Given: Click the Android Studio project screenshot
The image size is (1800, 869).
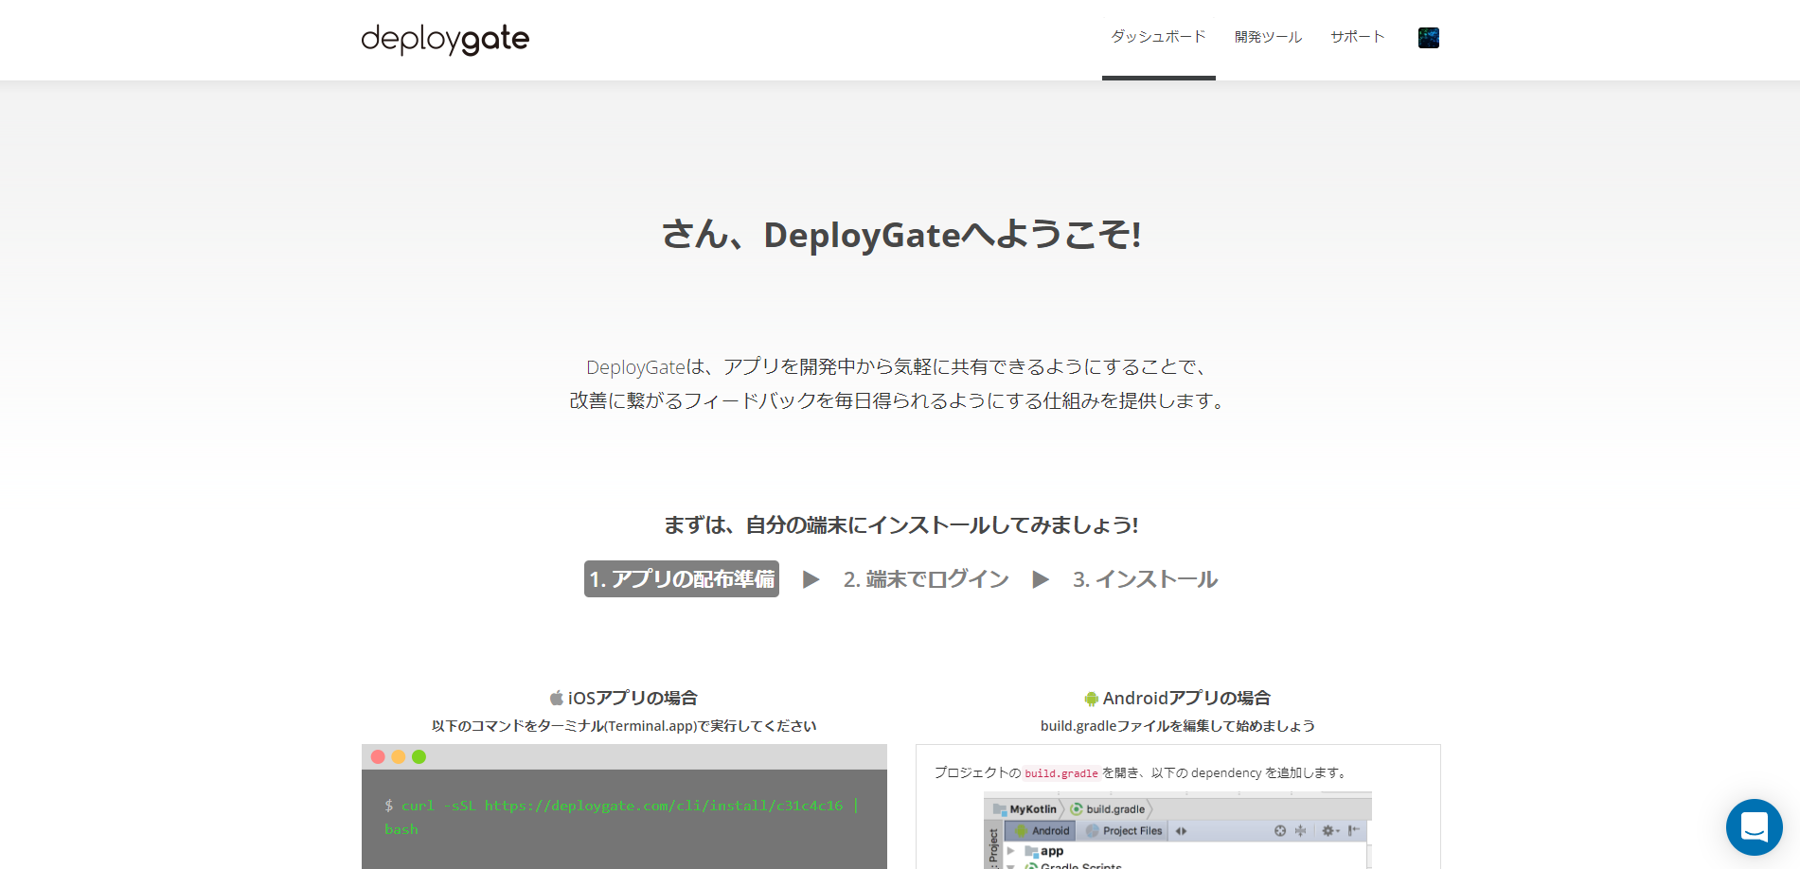Looking at the screenshot, I should click(x=1178, y=830).
